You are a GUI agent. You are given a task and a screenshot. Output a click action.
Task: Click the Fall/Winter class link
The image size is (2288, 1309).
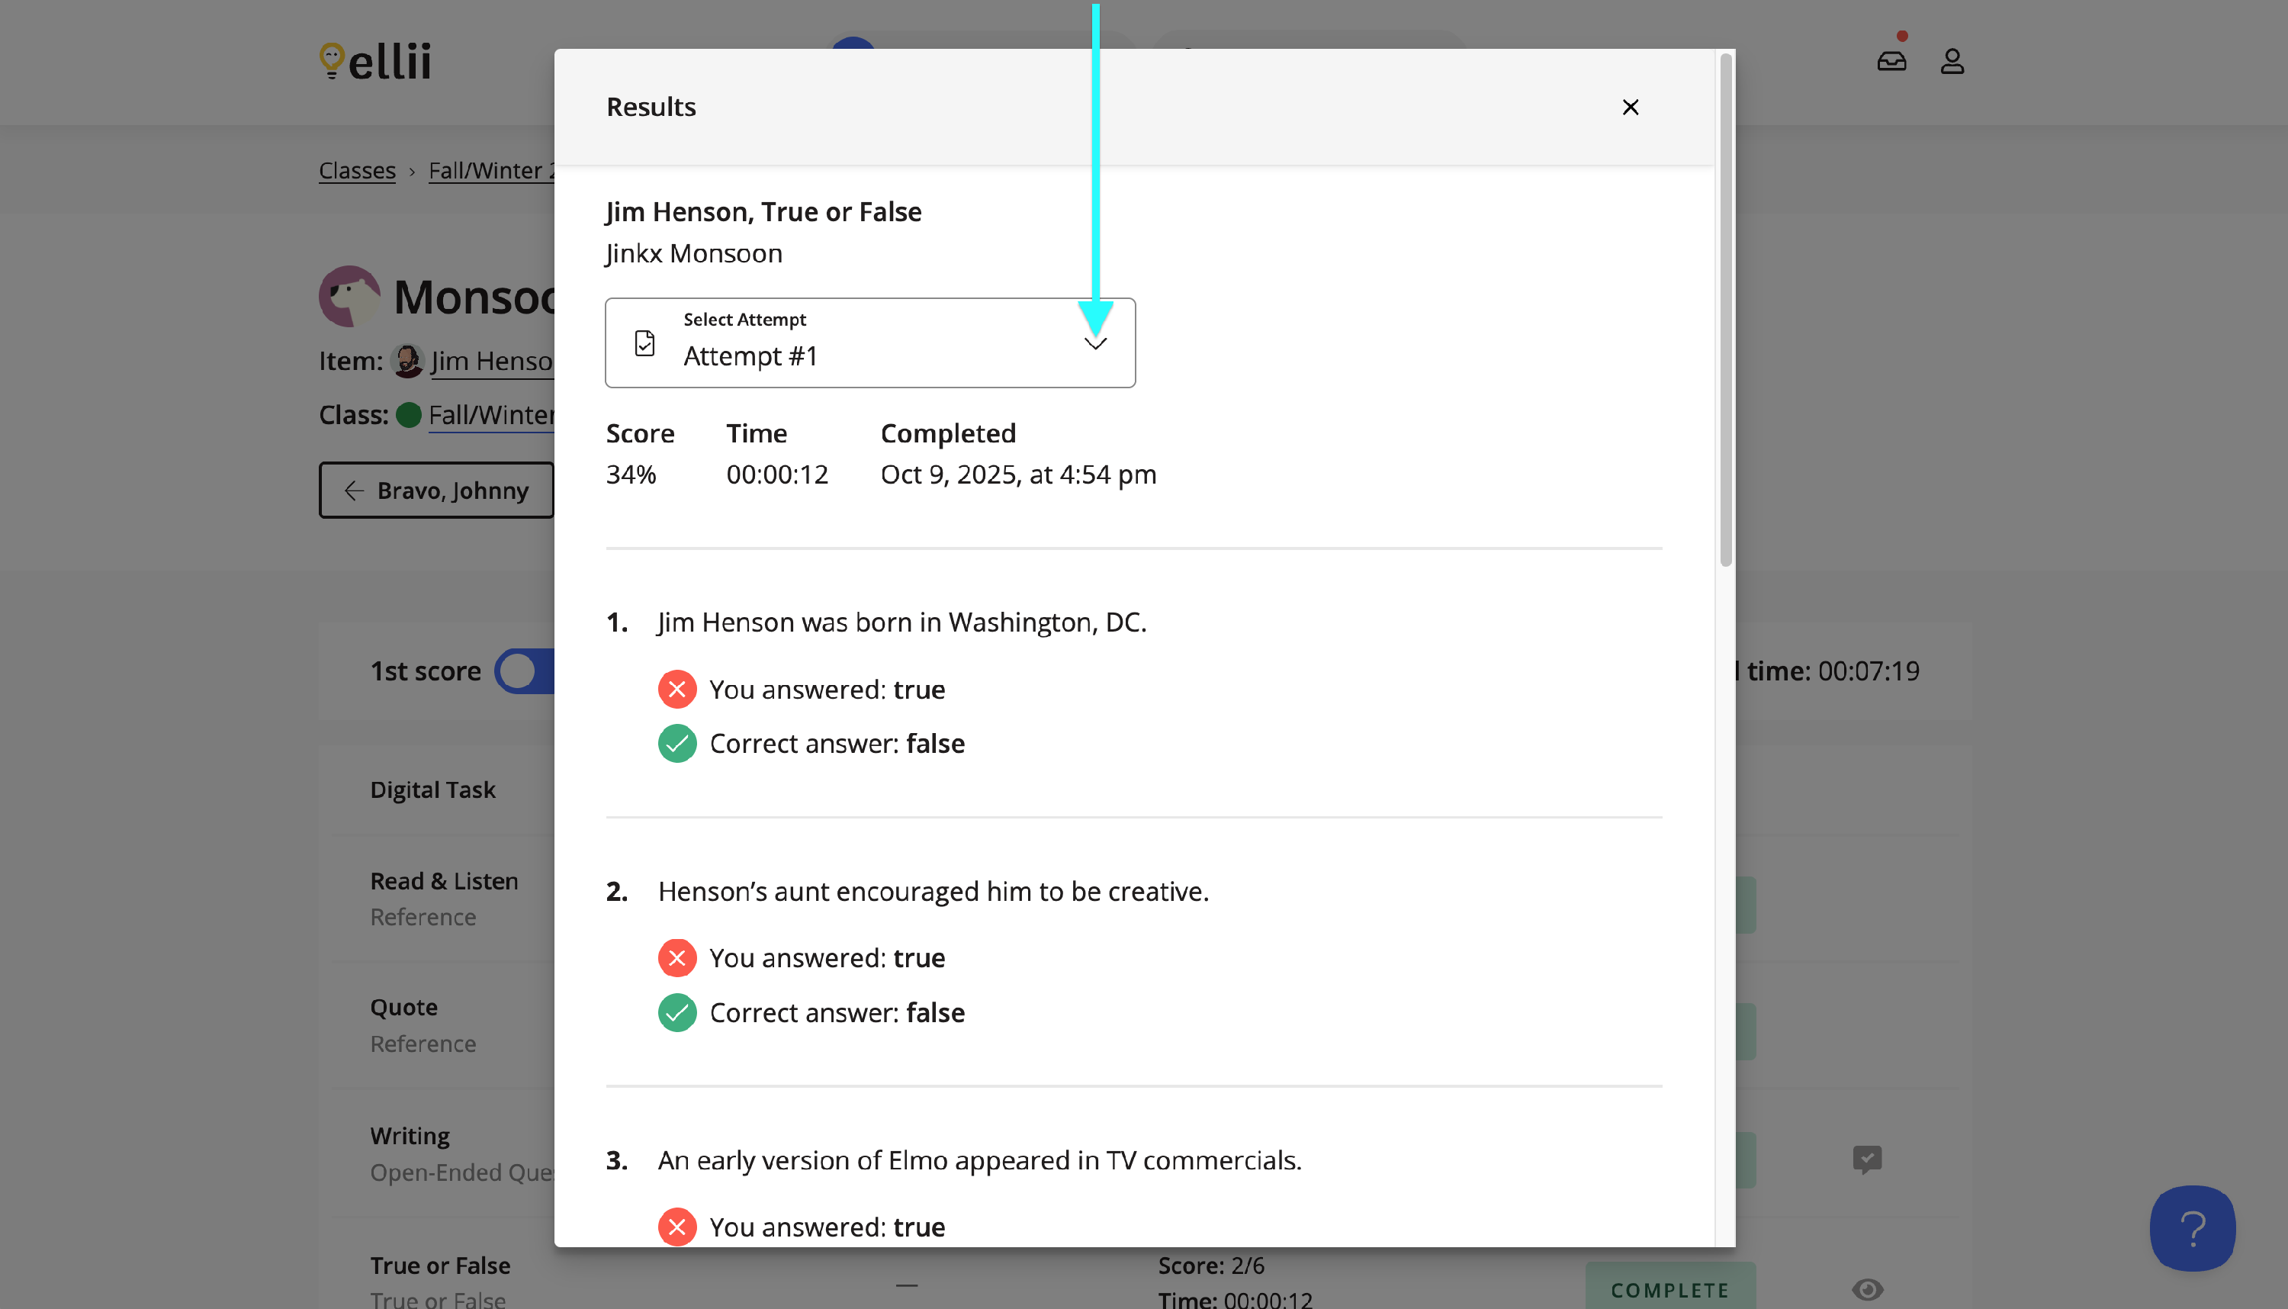[490, 414]
